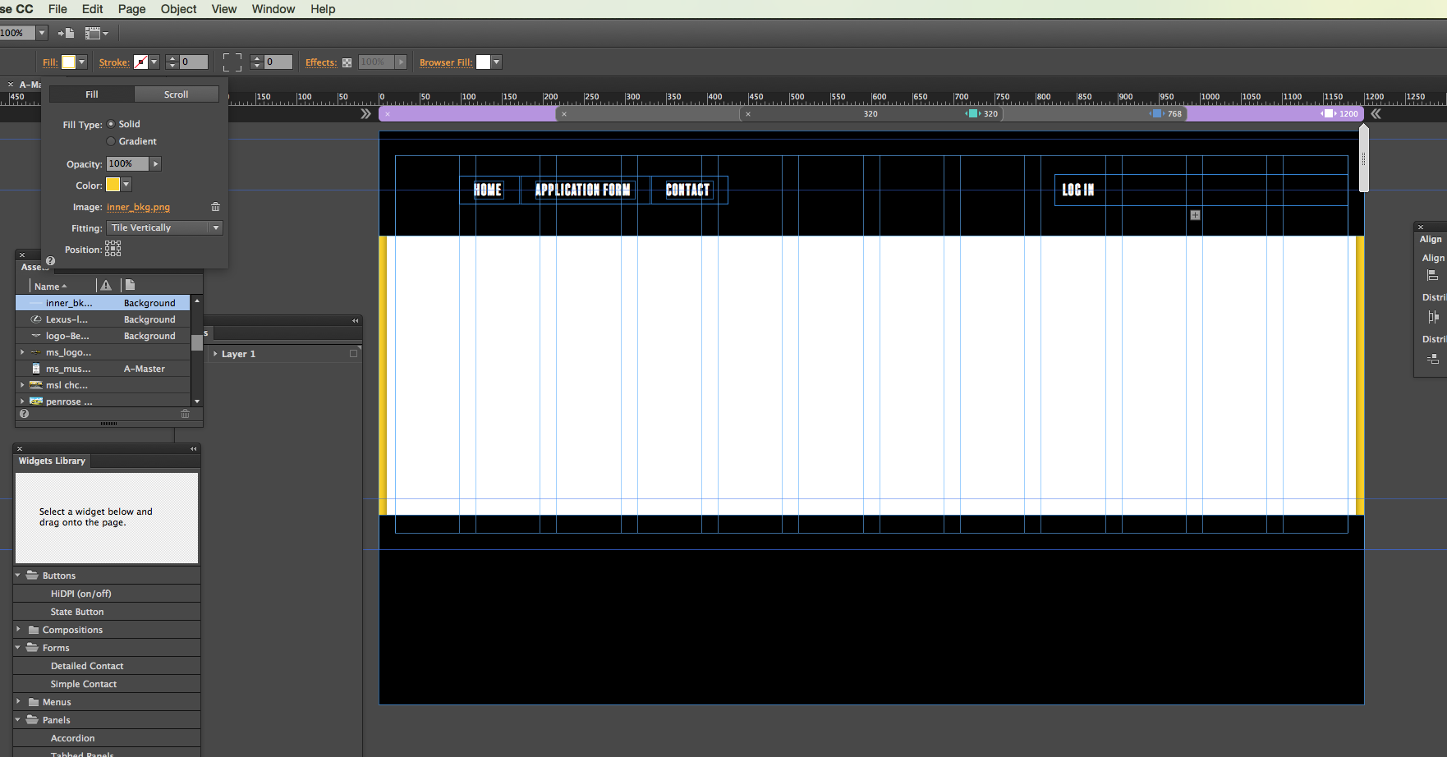Click the help question mark in the Assets panel
The height and width of the screenshot is (757, 1447).
(24, 414)
